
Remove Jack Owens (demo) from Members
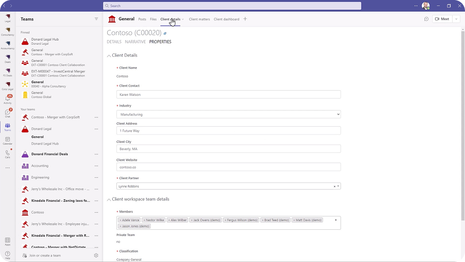[192, 220]
